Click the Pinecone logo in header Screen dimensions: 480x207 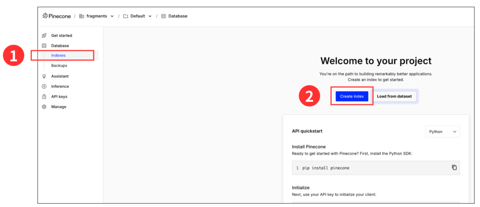57,16
